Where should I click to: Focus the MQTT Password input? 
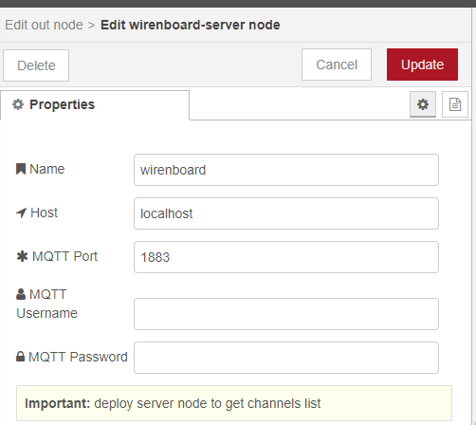[286, 358]
